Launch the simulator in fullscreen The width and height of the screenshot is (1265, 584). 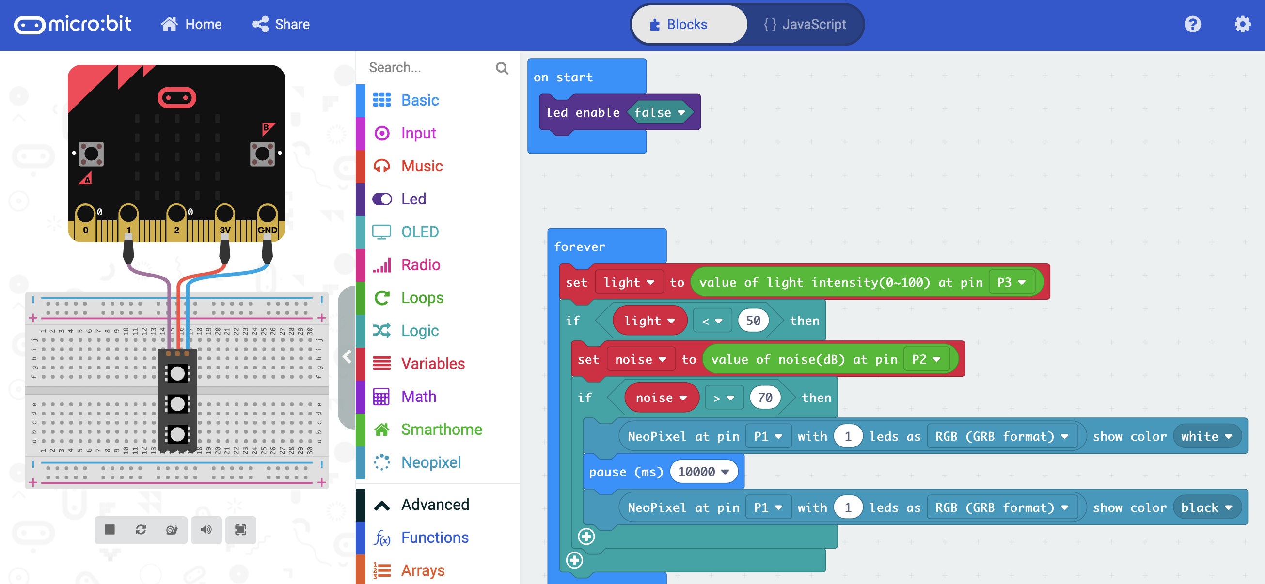tap(240, 530)
